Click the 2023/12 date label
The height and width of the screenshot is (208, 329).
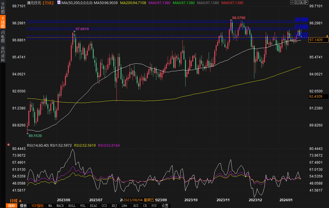point(255,200)
